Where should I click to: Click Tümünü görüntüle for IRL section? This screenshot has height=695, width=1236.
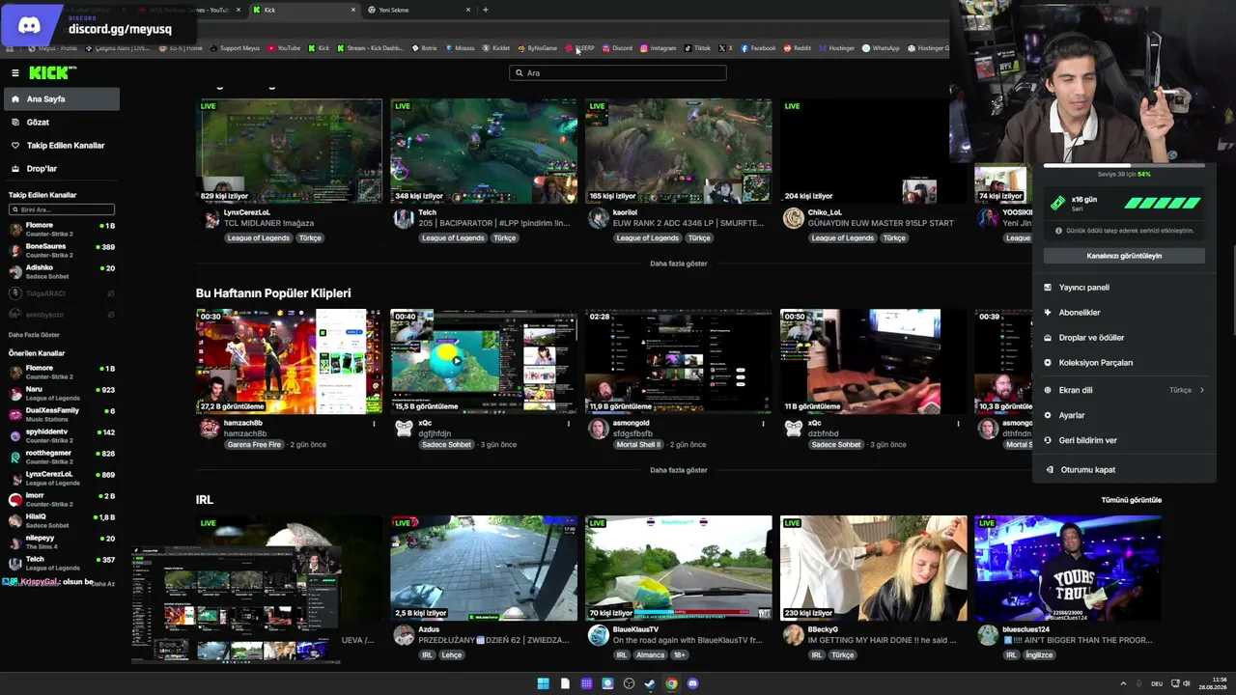coord(1132,500)
